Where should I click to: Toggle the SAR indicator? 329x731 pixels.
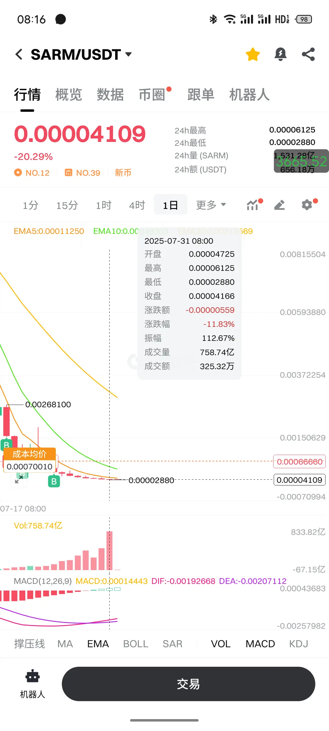[x=172, y=644]
